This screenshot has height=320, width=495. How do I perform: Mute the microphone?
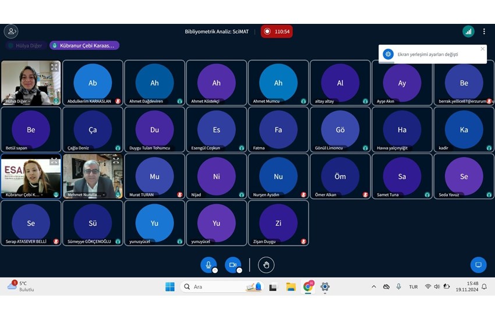tap(208, 265)
